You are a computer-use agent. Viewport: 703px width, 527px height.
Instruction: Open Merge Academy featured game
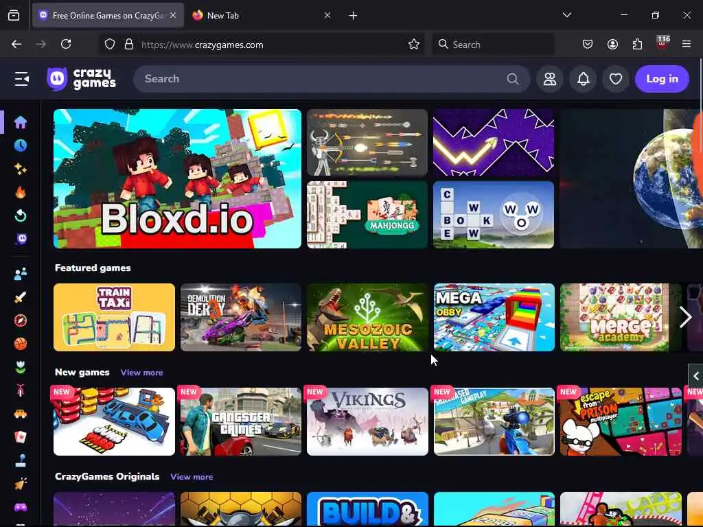pyautogui.click(x=621, y=317)
